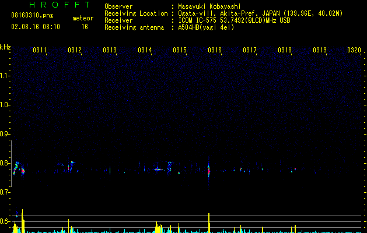Click observer name Masayuki Kobayashi
367x233 pixels.
point(209,6)
